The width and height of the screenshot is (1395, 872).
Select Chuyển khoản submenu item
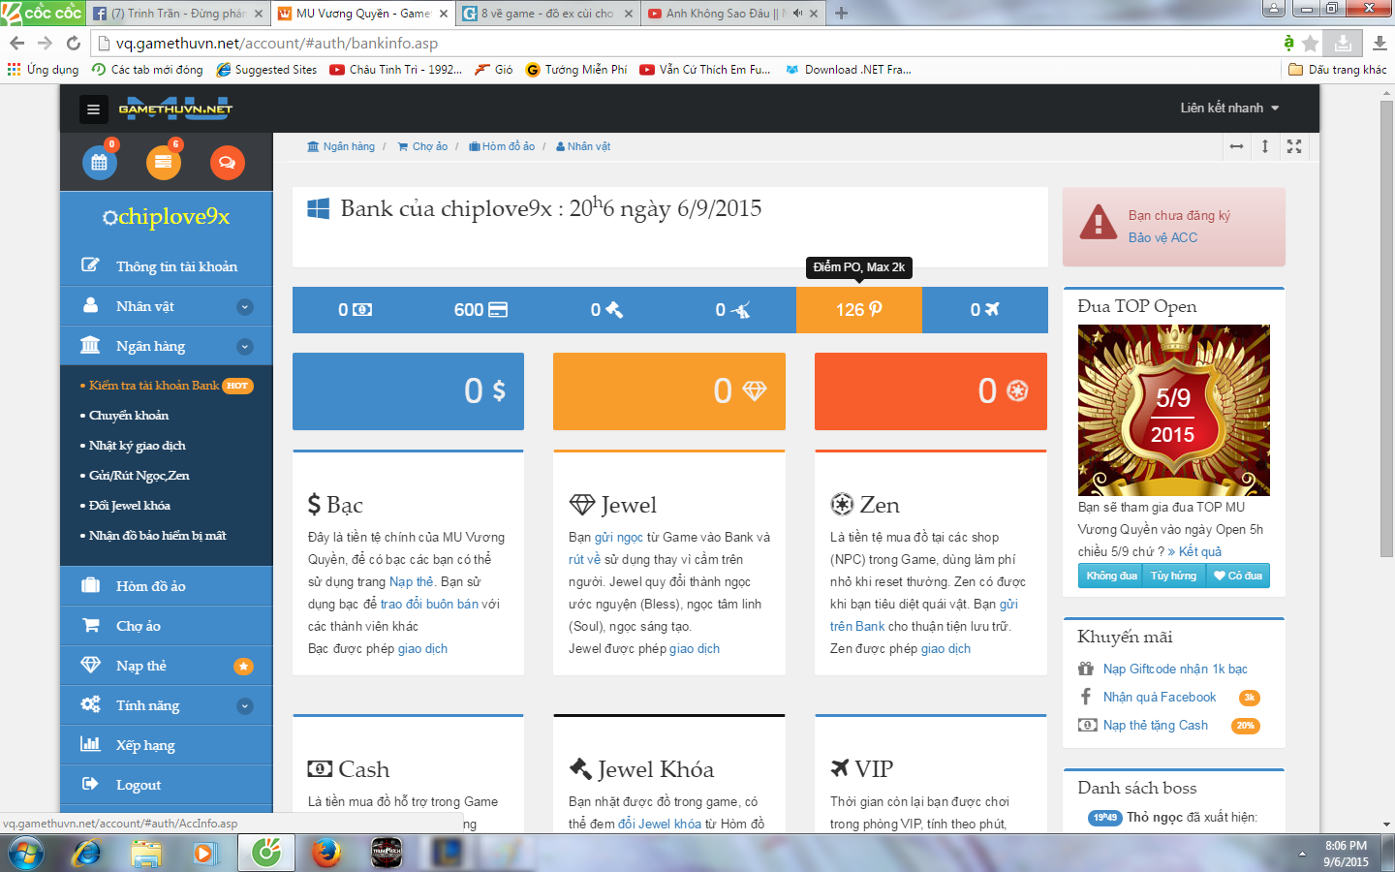[129, 416]
